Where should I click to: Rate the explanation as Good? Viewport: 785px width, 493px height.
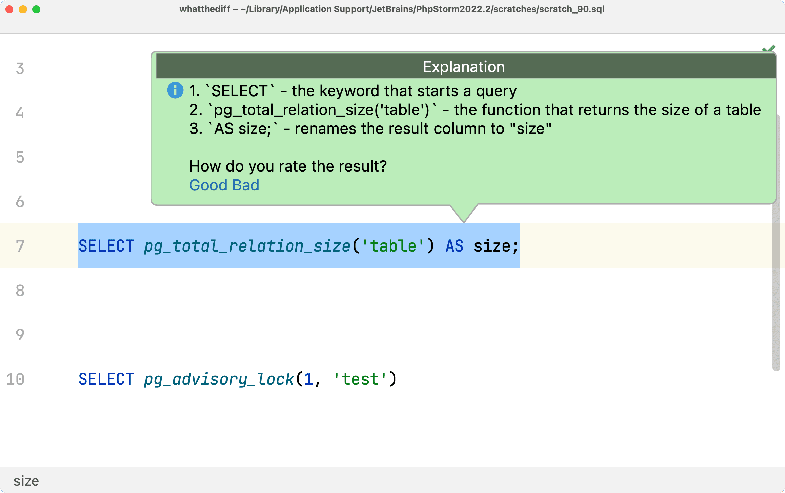208,185
